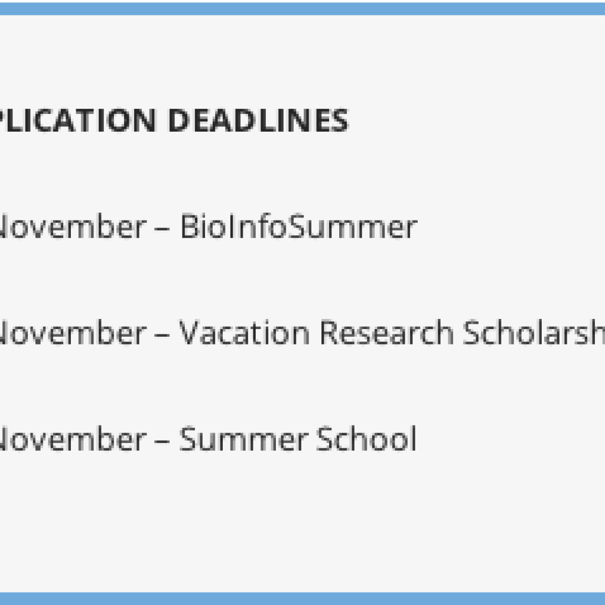Click Summer in the Summer School entry

coord(244,439)
